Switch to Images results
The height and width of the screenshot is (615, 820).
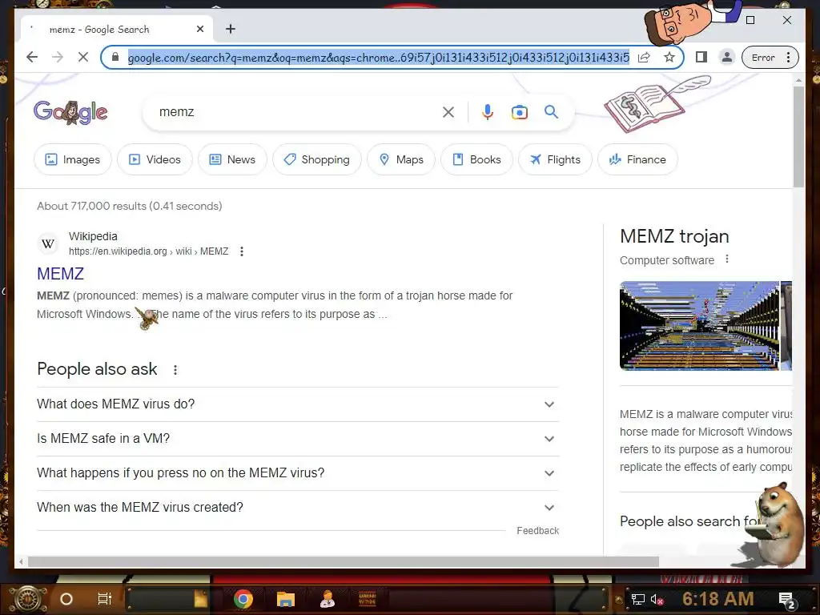(73, 159)
